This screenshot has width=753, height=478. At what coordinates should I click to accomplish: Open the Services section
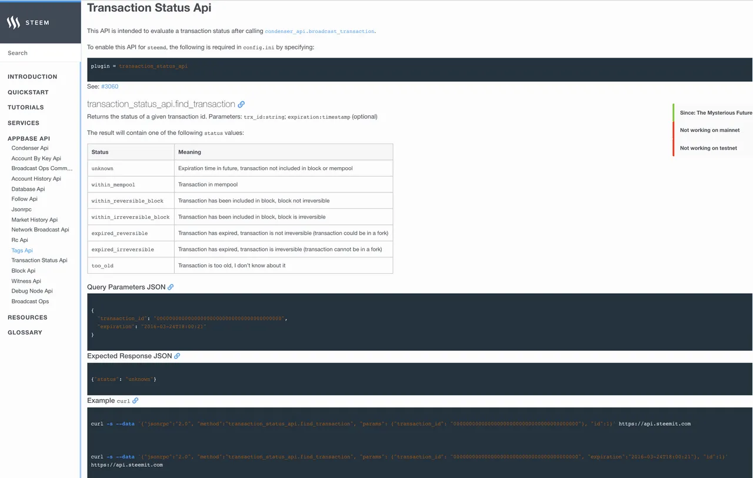[24, 123]
